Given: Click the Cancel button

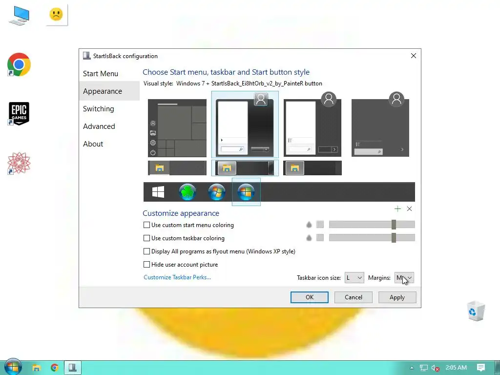Looking at the screenshot, I should [x=354, y=297].
